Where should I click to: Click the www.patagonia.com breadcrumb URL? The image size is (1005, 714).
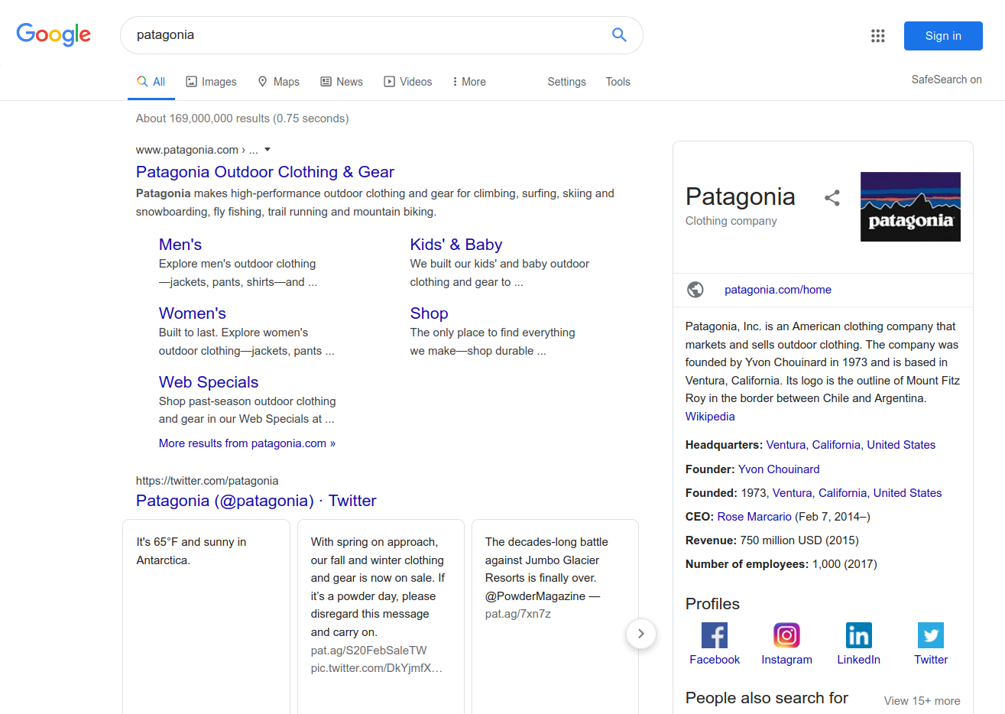point(197,150)
